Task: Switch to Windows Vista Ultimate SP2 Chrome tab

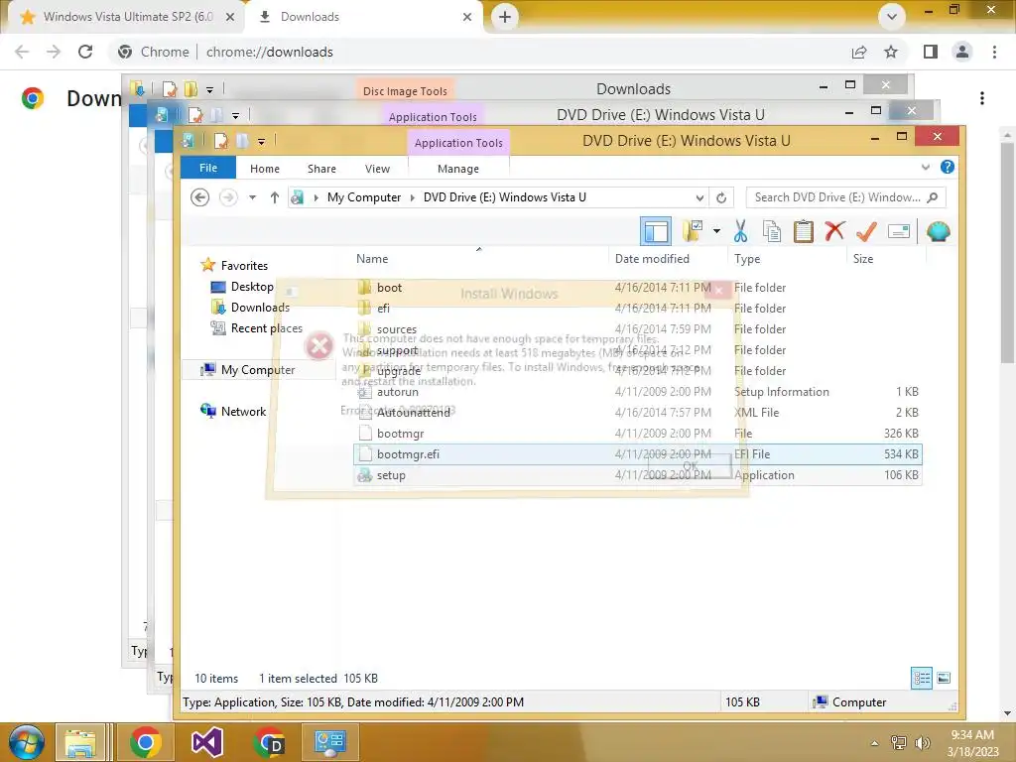Action: 127,16
